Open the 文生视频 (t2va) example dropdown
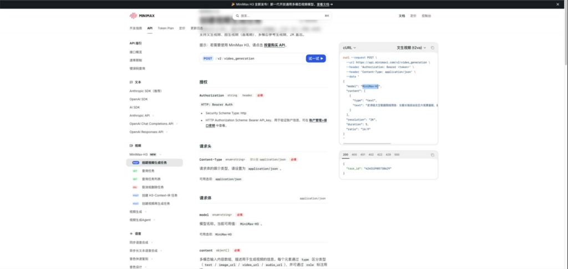The width and height of the screenshot is (568, 269). (x=411, y=48)
